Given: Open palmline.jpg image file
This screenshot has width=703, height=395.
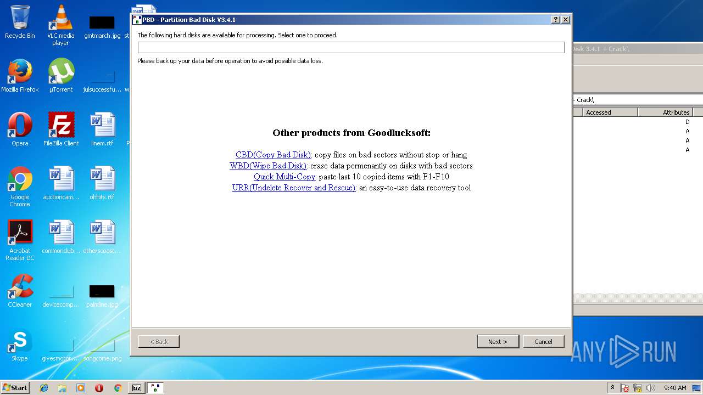Looking at the screenshot, I should (102, 295).
